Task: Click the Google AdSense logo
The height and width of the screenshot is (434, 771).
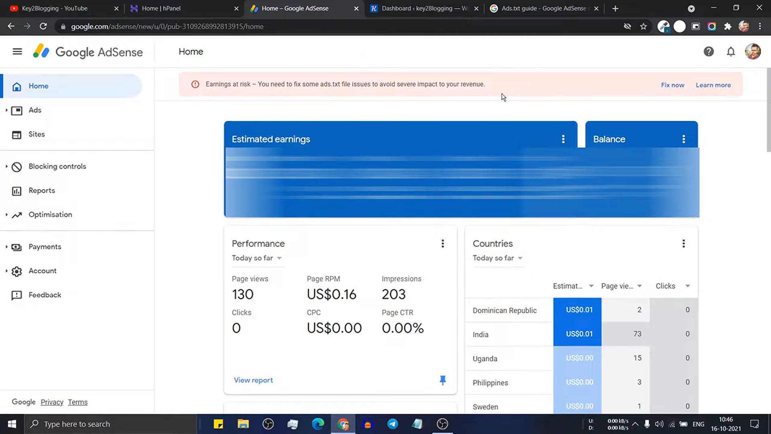Action: [x=88, y=52]
